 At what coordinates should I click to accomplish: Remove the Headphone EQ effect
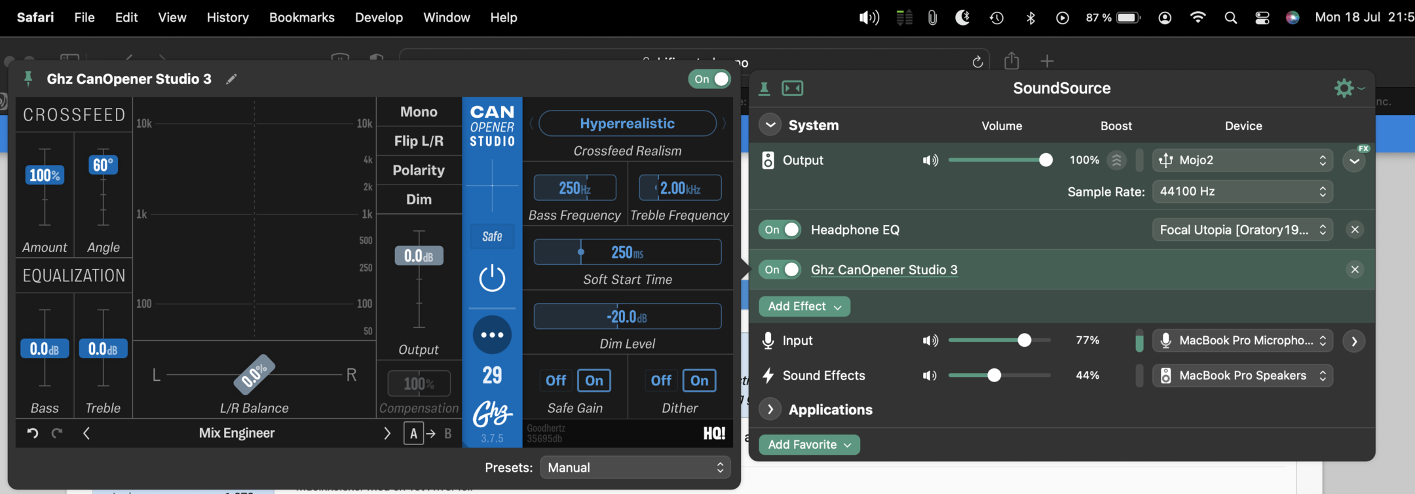pos(1355,230)
